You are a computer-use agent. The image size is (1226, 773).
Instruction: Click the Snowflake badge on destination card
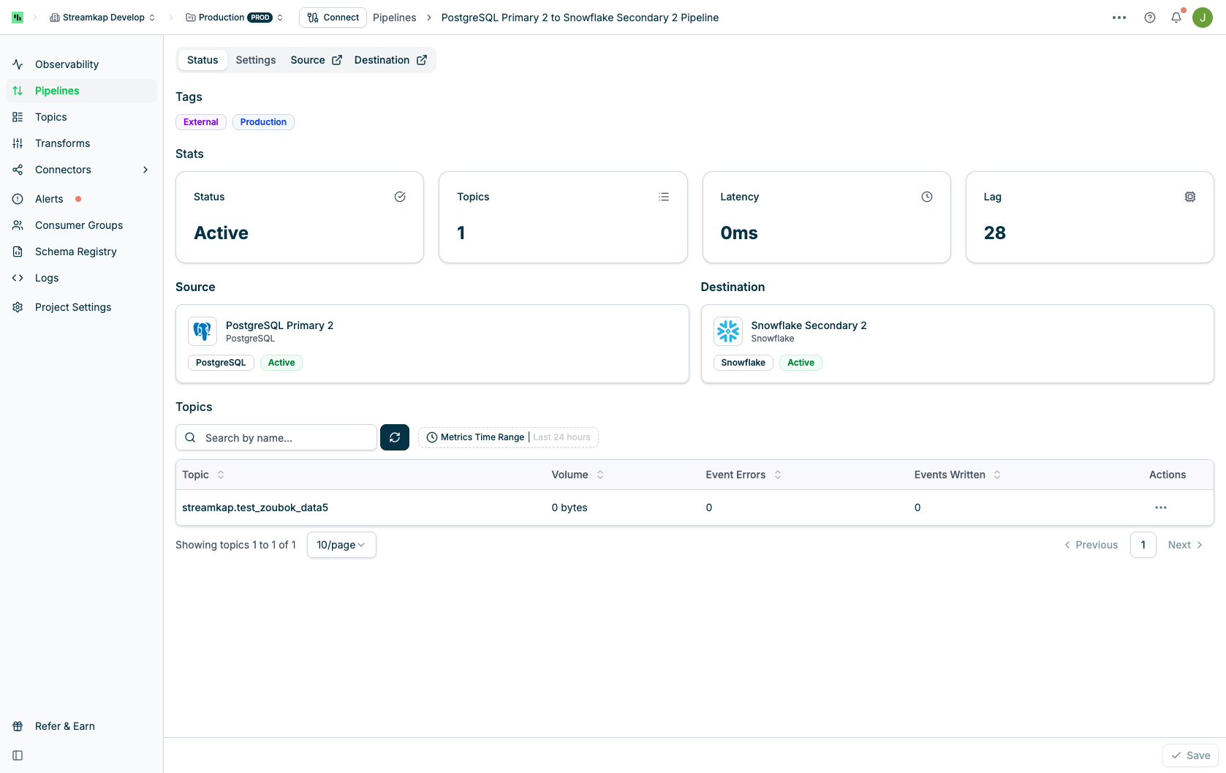743,363
